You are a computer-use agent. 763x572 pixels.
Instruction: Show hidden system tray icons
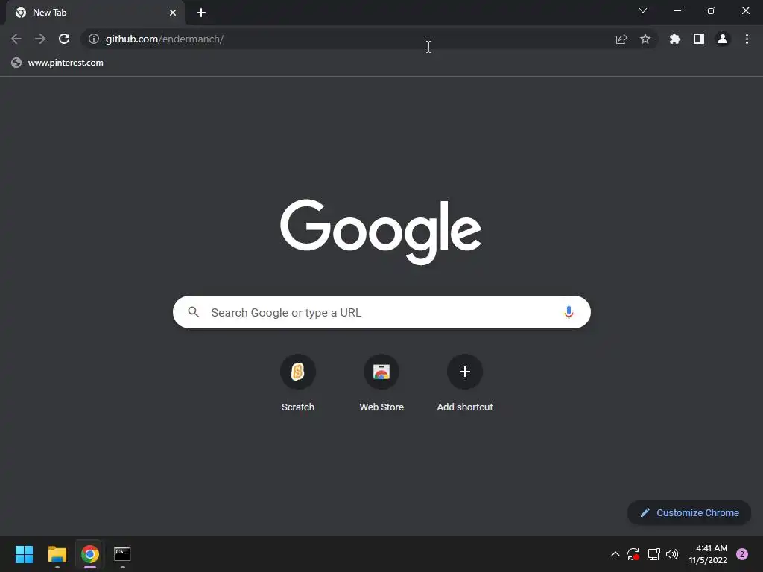pos(615,554)
